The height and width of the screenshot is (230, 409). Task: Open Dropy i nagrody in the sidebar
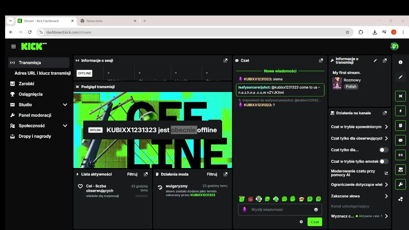39,136
